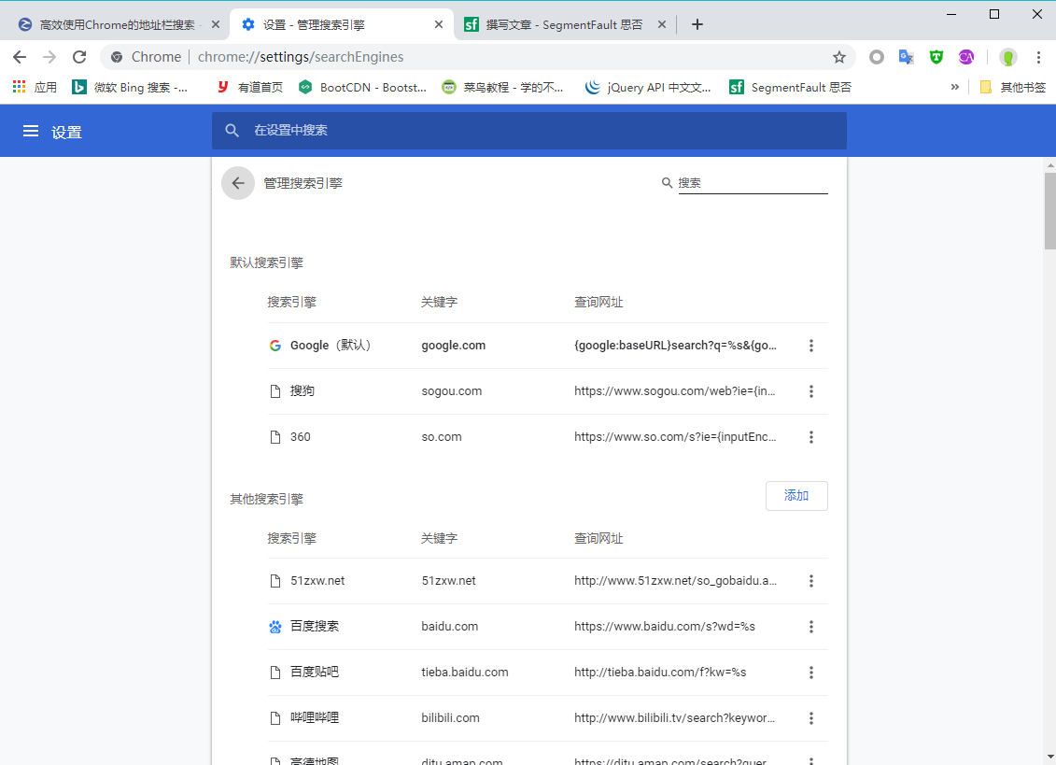Screen dimensions: 1056x765
Task: Reload the page using the refresh icon
Action: [79, 57]
